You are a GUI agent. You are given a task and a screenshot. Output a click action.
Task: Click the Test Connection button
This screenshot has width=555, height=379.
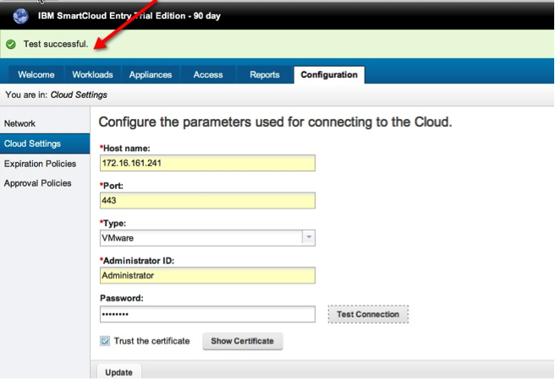368,314
